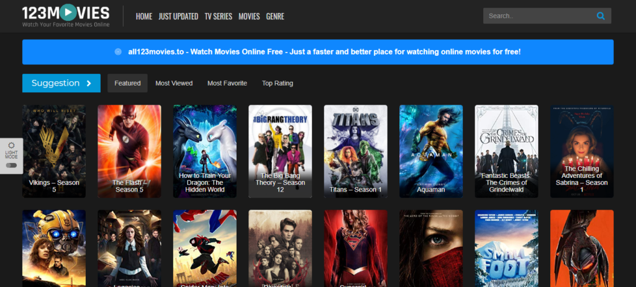Click the all123movies.to banner text
The image size is (636, 287).
point(324,52)
